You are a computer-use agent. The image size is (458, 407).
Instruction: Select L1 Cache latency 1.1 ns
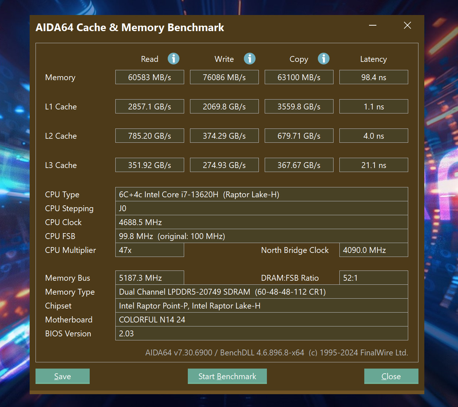pyautogui.click(x=374, y=107)
